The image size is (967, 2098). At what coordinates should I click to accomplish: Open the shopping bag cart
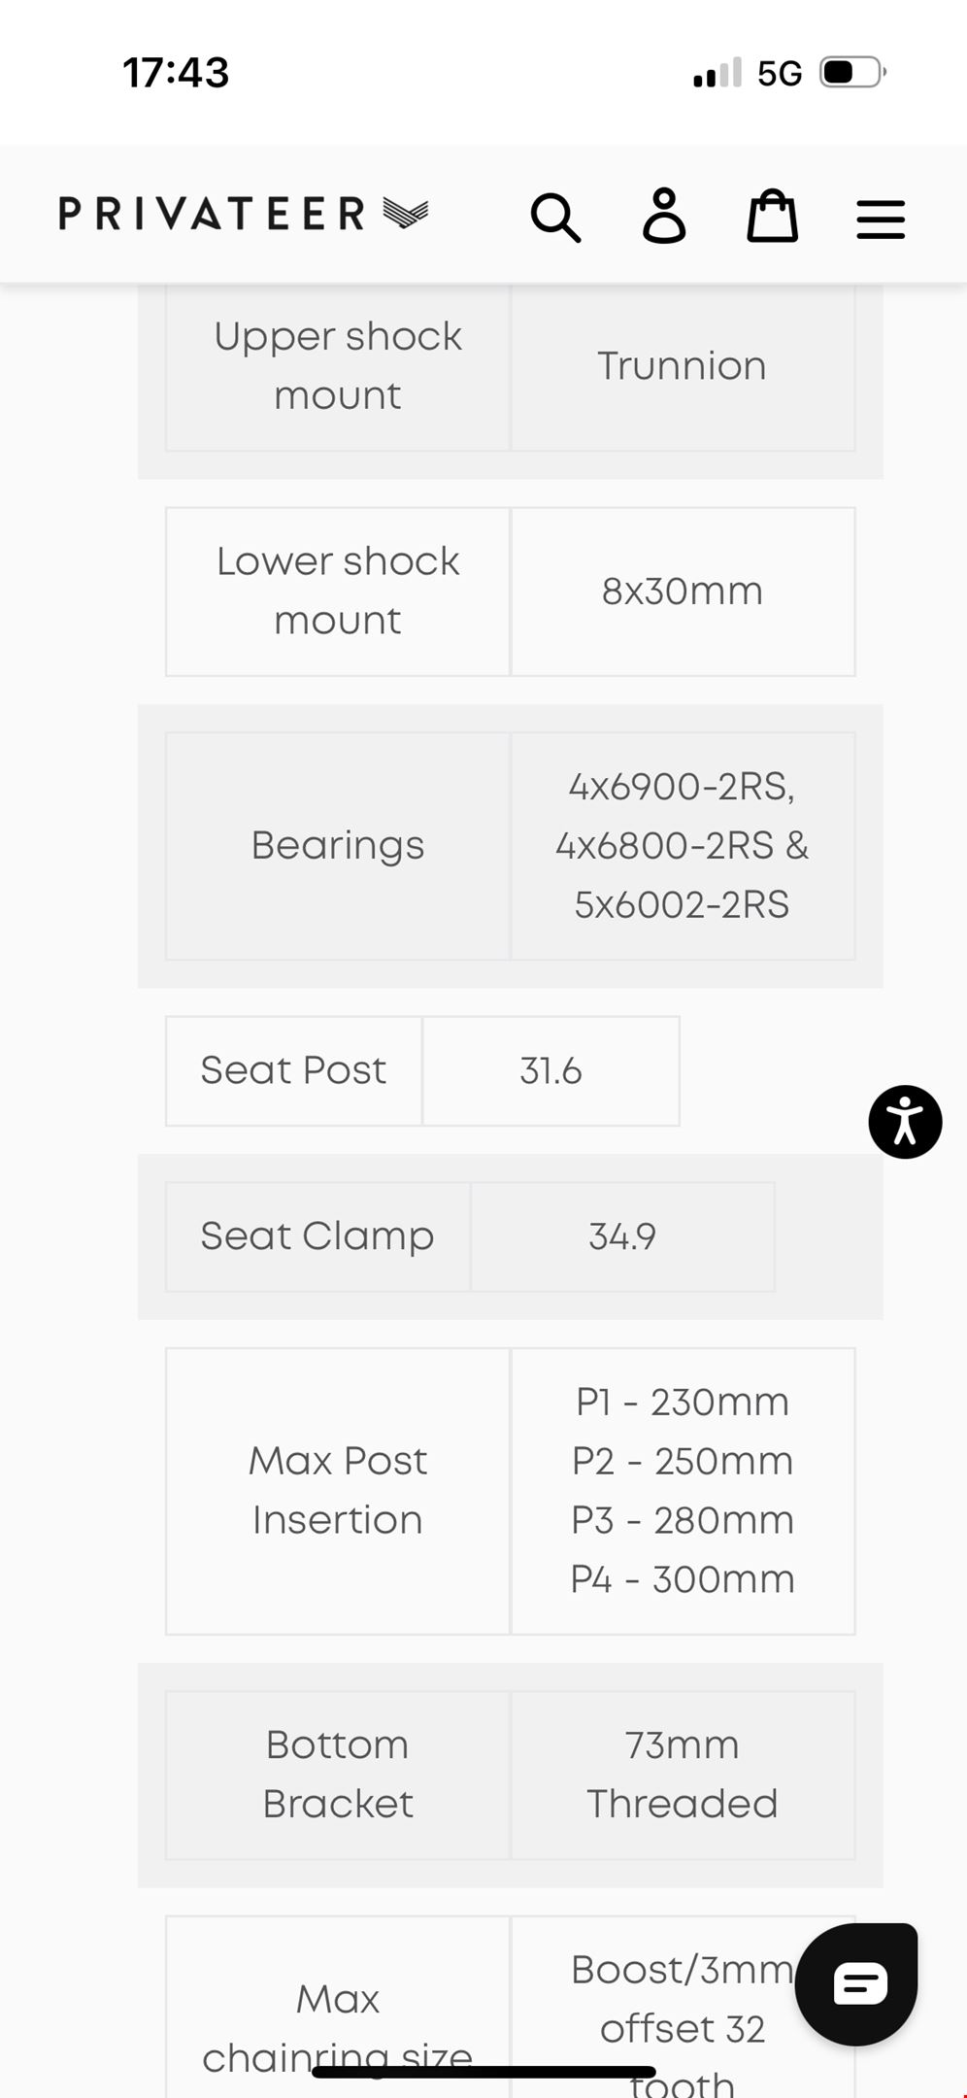tap(772, 216)
